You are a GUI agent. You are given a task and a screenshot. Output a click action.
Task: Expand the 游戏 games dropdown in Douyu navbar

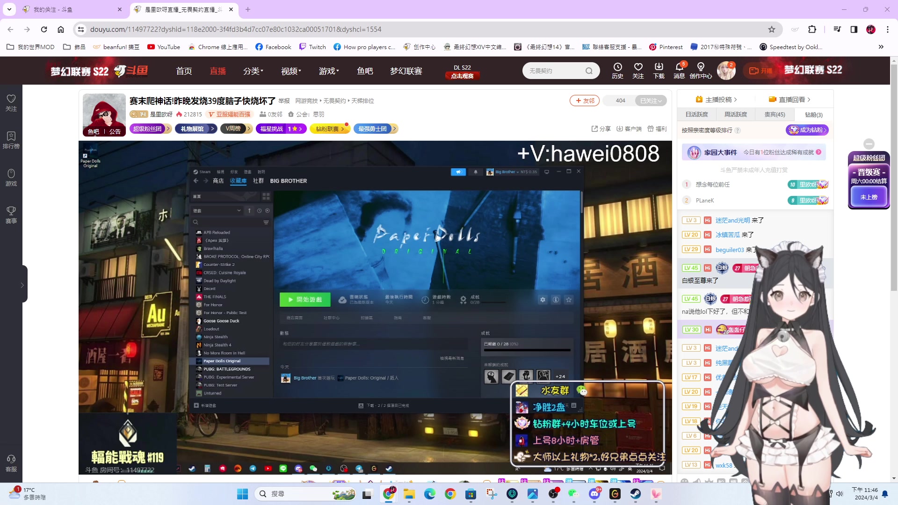coord(327,70)
